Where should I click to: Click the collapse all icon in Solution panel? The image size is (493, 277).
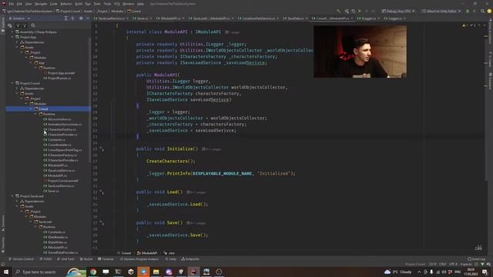pos(72,18)
